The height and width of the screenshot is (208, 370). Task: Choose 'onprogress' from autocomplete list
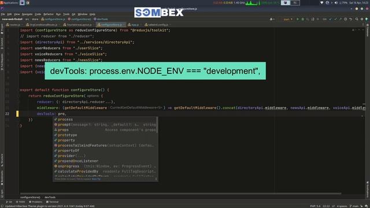[x=105, y=166]
